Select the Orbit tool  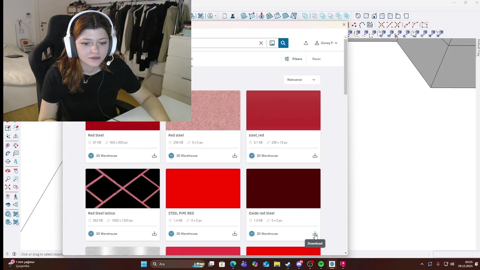coord(8,171)
